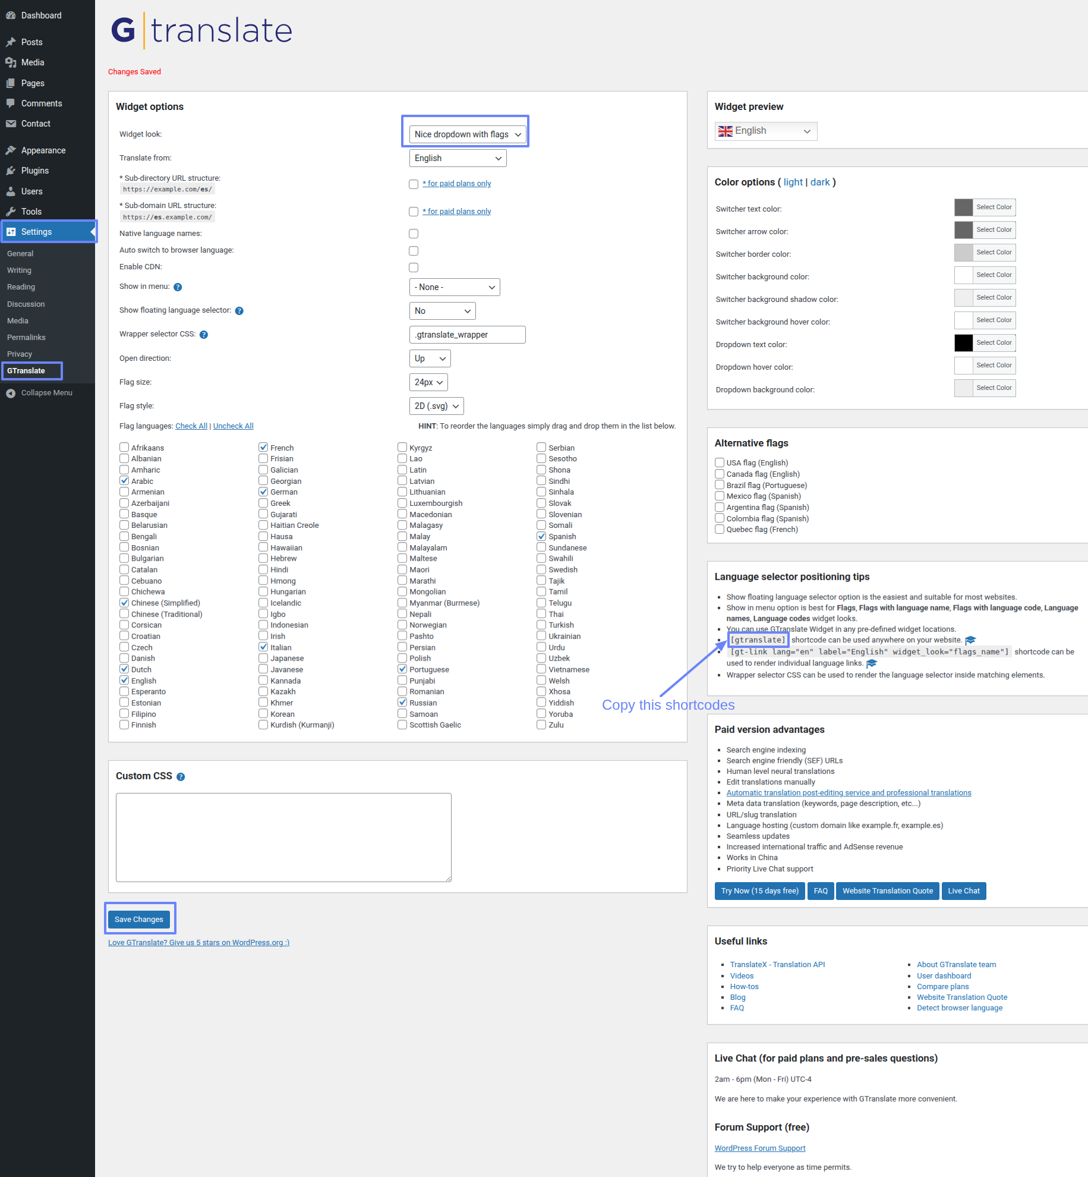Enable the Native language names checkbox
The width and height of the screenshot is (1088, 1177).
(x=414, y=234)
